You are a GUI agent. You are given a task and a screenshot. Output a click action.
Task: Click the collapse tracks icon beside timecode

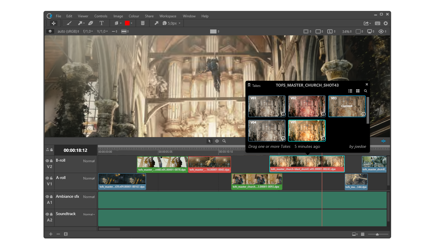[47, 150]
